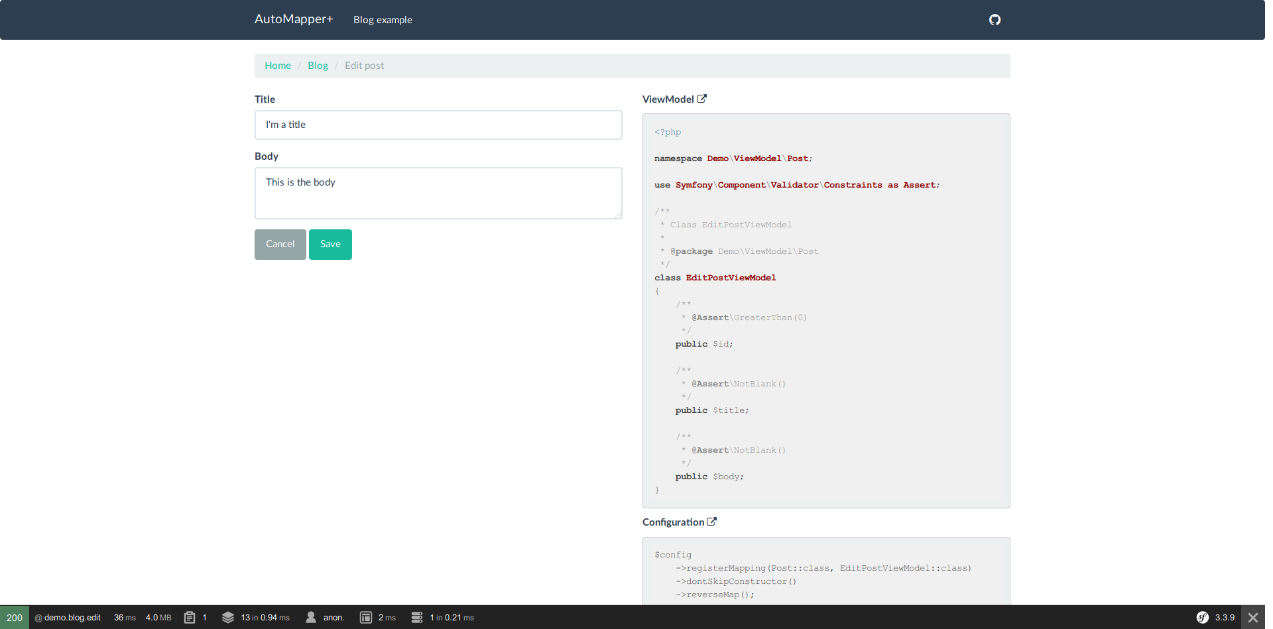Open the demo.blog.edit route entry

coord(68,617)
